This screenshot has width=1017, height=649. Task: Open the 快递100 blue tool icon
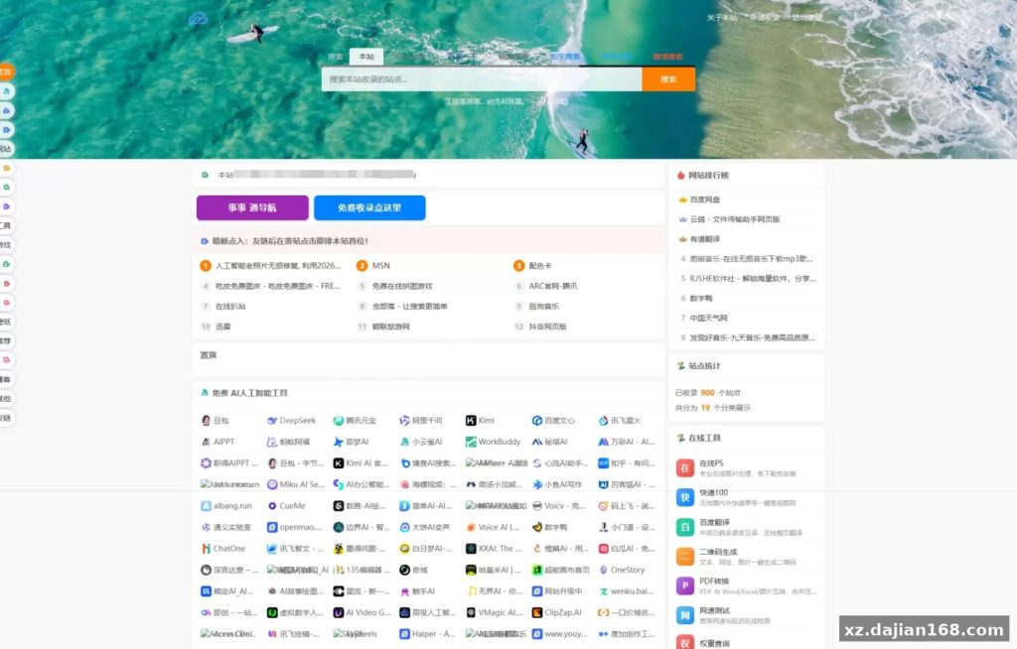click(685, 497)
